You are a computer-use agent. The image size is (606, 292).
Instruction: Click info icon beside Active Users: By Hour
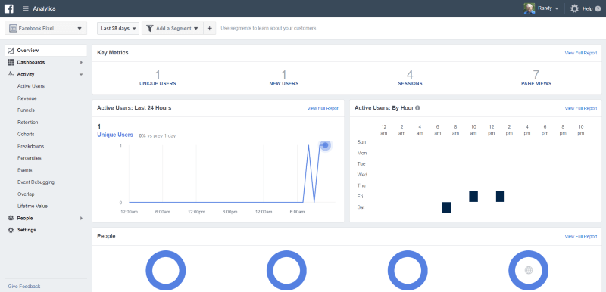point(417,108)
